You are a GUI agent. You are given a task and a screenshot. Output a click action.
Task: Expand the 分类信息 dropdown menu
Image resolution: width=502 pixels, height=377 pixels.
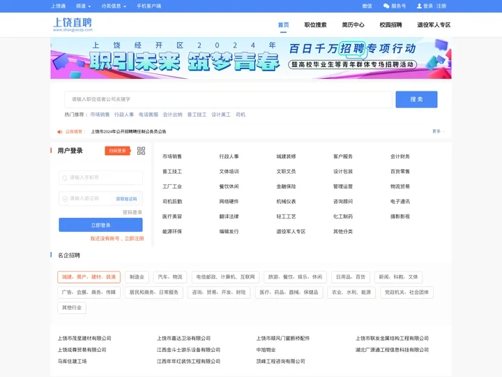(x=114, y=6)
